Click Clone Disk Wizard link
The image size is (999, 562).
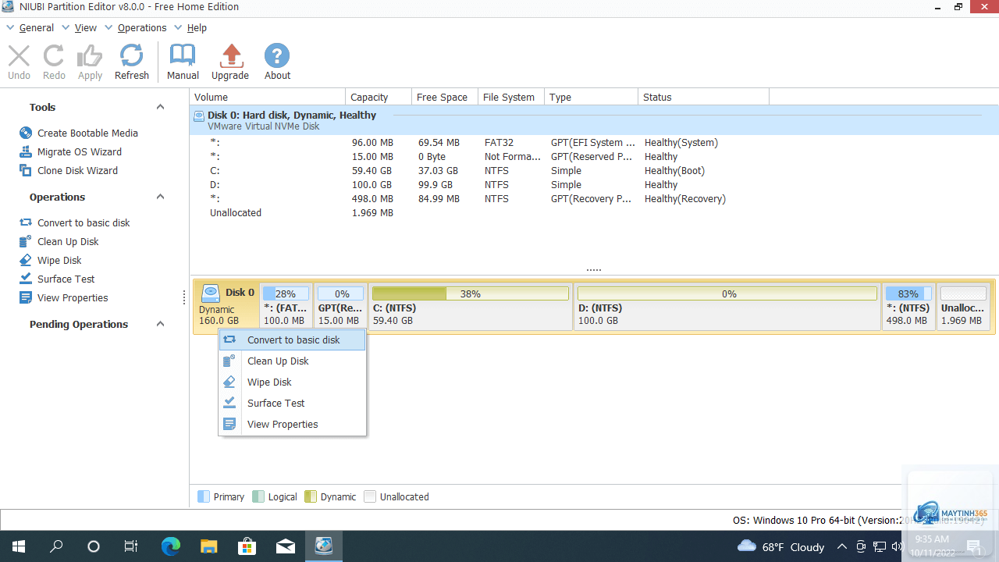point(77,170)
